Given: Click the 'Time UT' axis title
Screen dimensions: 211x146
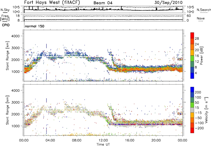Looking at the screenshot, I should 103,144.
